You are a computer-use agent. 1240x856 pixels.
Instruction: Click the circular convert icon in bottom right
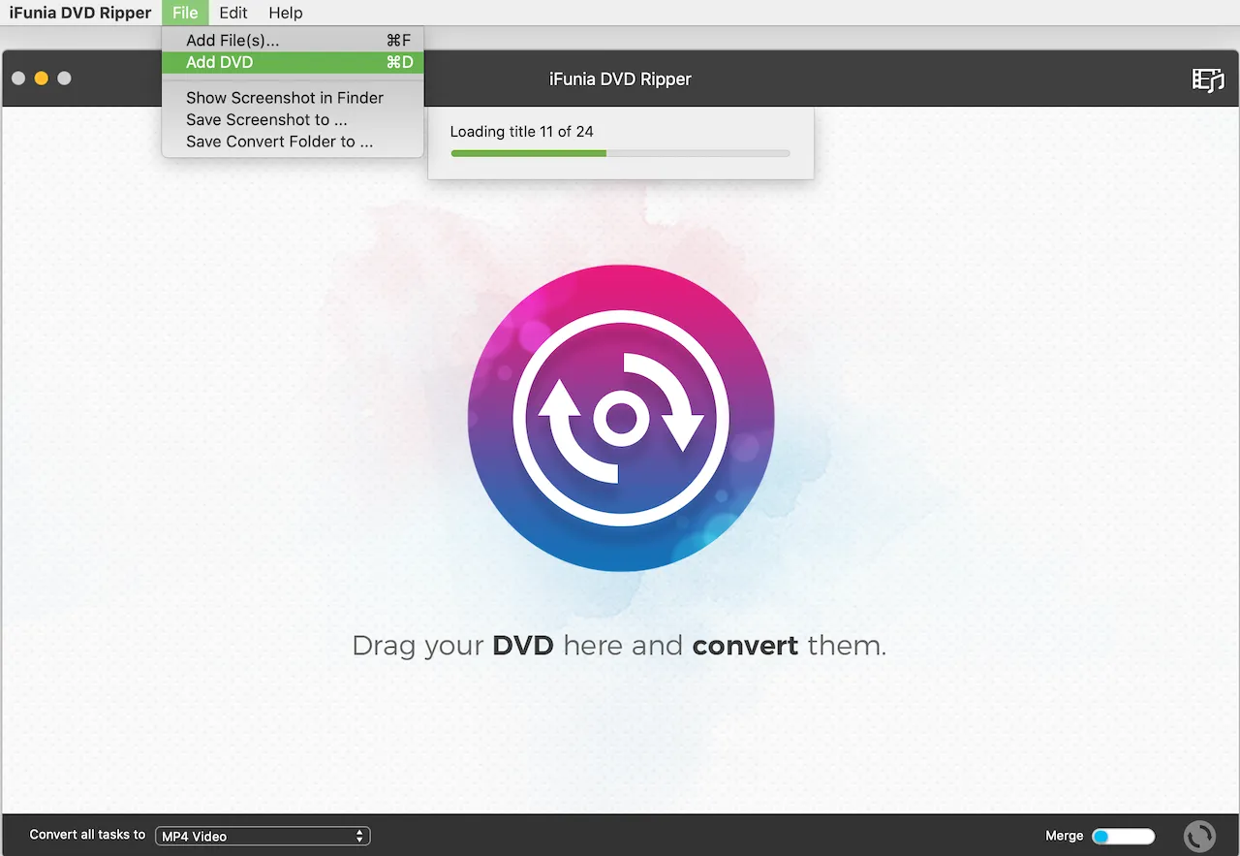1199,835
